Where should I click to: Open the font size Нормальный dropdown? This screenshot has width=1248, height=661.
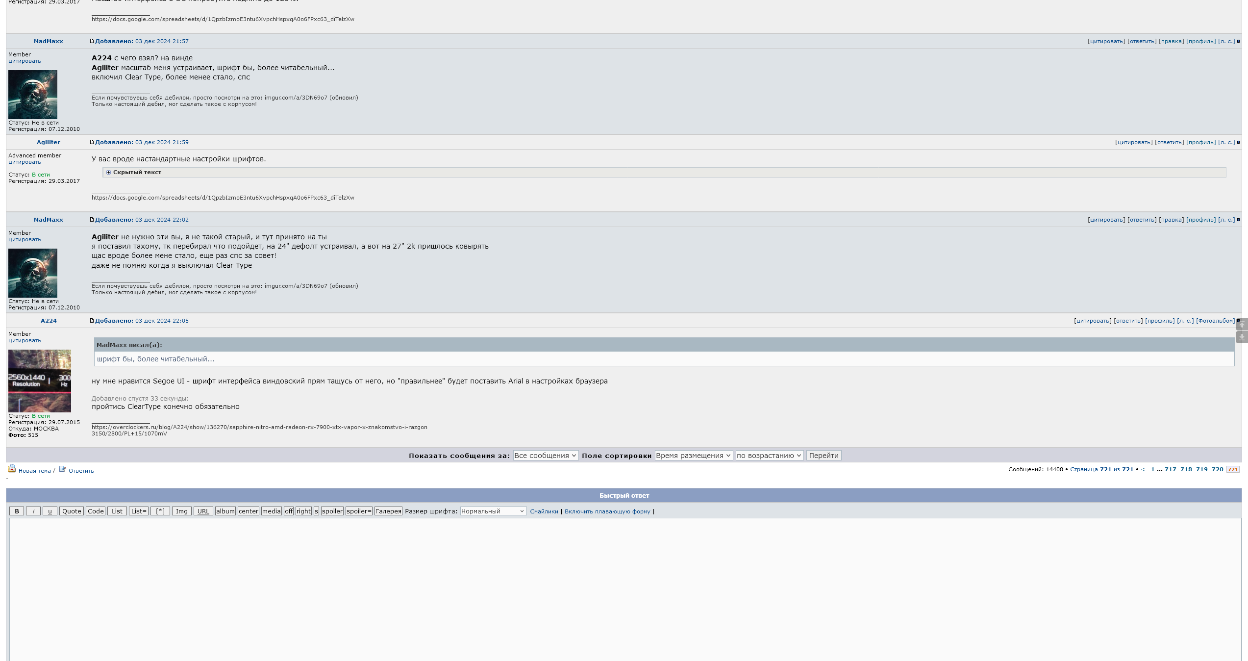(493, 511)
